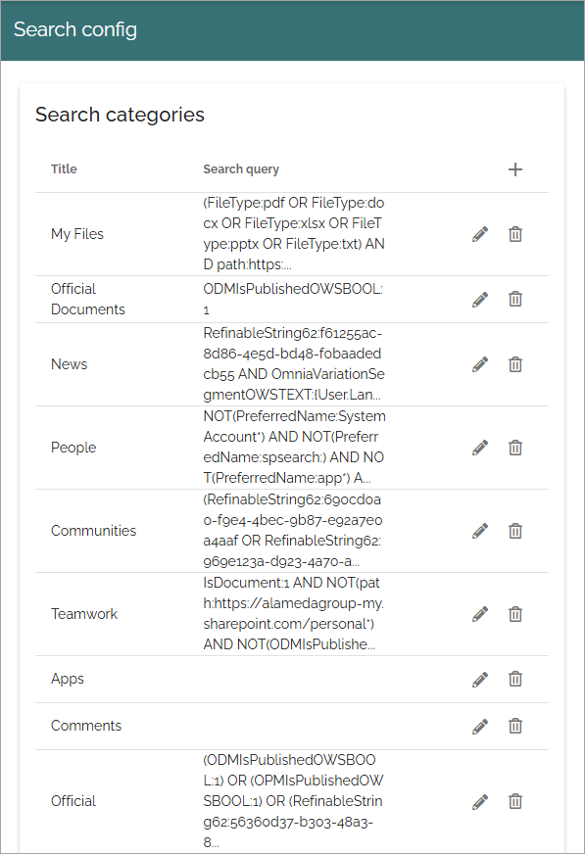Edit the Comments category
Image resolution: width=585 pixels, height=854 pixels.
pos(480,726)
